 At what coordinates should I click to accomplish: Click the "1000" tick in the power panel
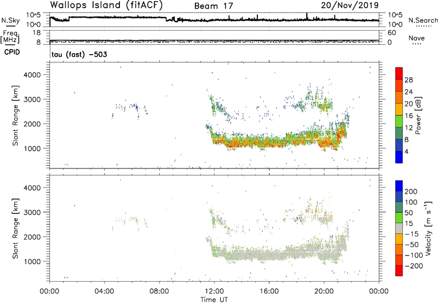(x=32, y=148)
